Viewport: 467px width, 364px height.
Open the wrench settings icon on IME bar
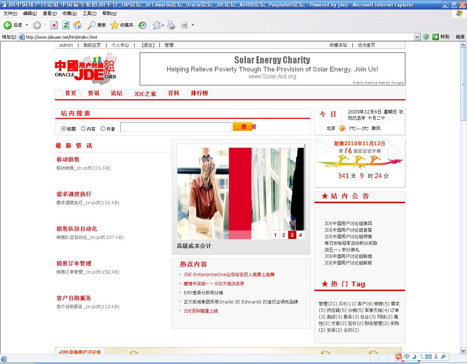tap(444, 357)
